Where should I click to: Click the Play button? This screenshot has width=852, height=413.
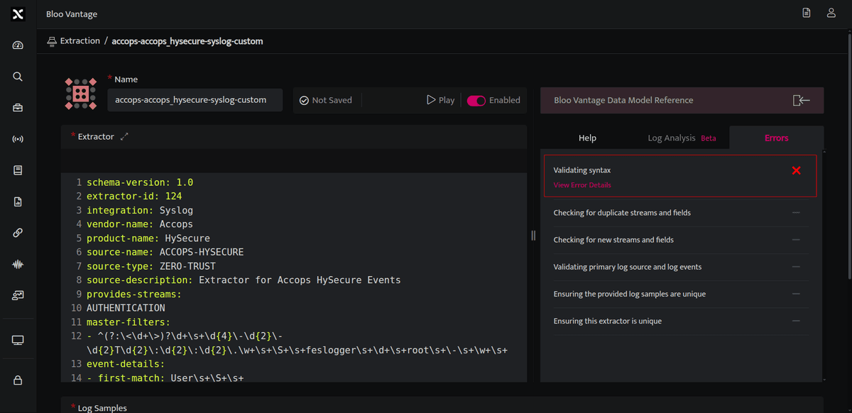(440, 100)
